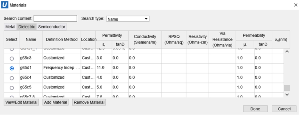Pick the g65c5 material radio button
299x115 pixels.
(x=12, y=88)
